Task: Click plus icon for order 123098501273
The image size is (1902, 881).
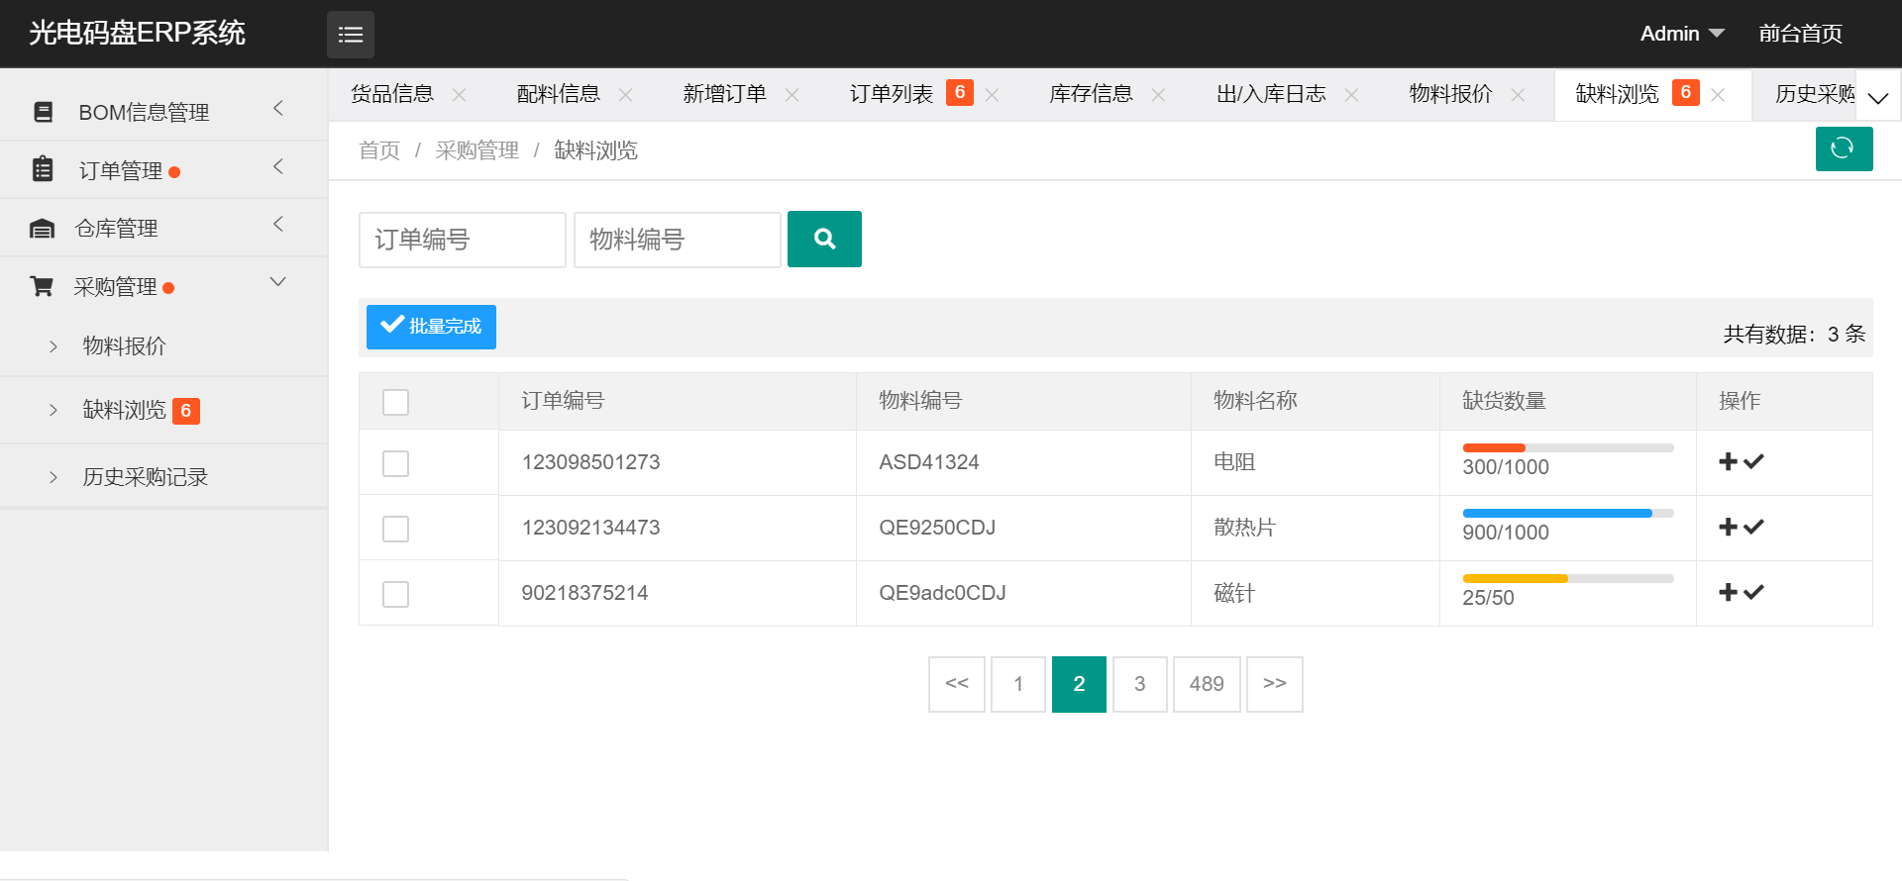Action: click(x=1729, y=461)
